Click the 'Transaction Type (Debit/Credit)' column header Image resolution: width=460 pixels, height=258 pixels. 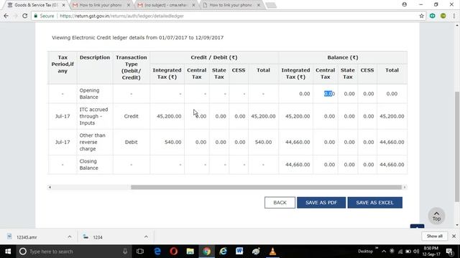131,67
